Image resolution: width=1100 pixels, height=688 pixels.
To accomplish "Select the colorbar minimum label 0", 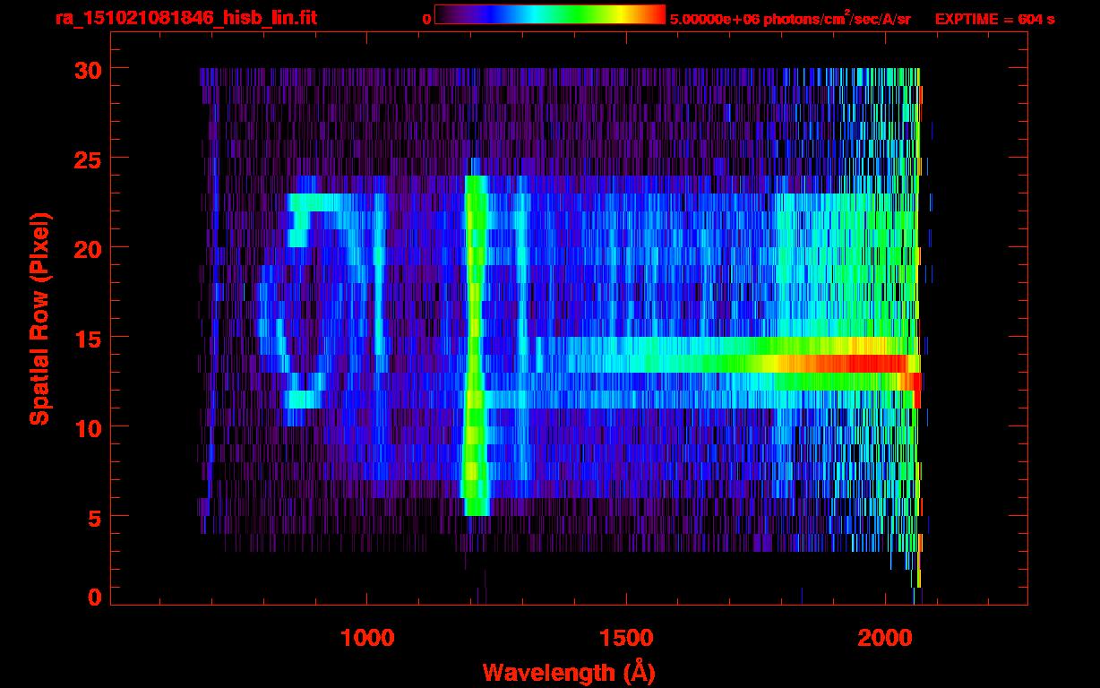I will point(426,19).
